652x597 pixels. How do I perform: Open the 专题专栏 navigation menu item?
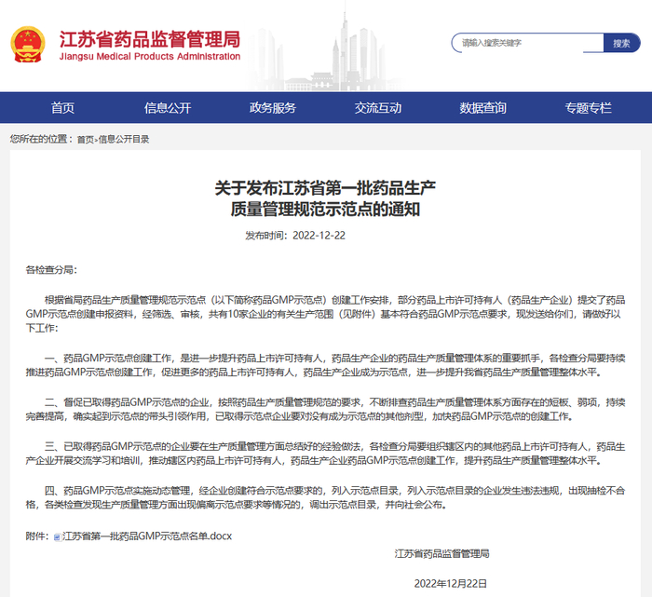pos(588,108)
